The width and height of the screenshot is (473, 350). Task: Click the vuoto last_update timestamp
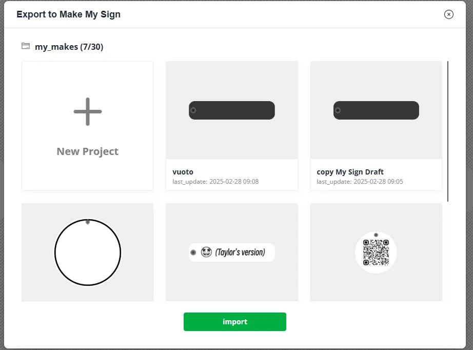coord(215,182)
